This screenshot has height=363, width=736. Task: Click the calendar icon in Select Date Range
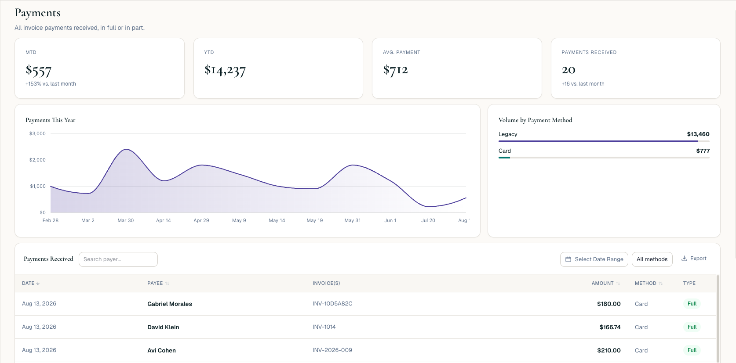pos(568,259)
